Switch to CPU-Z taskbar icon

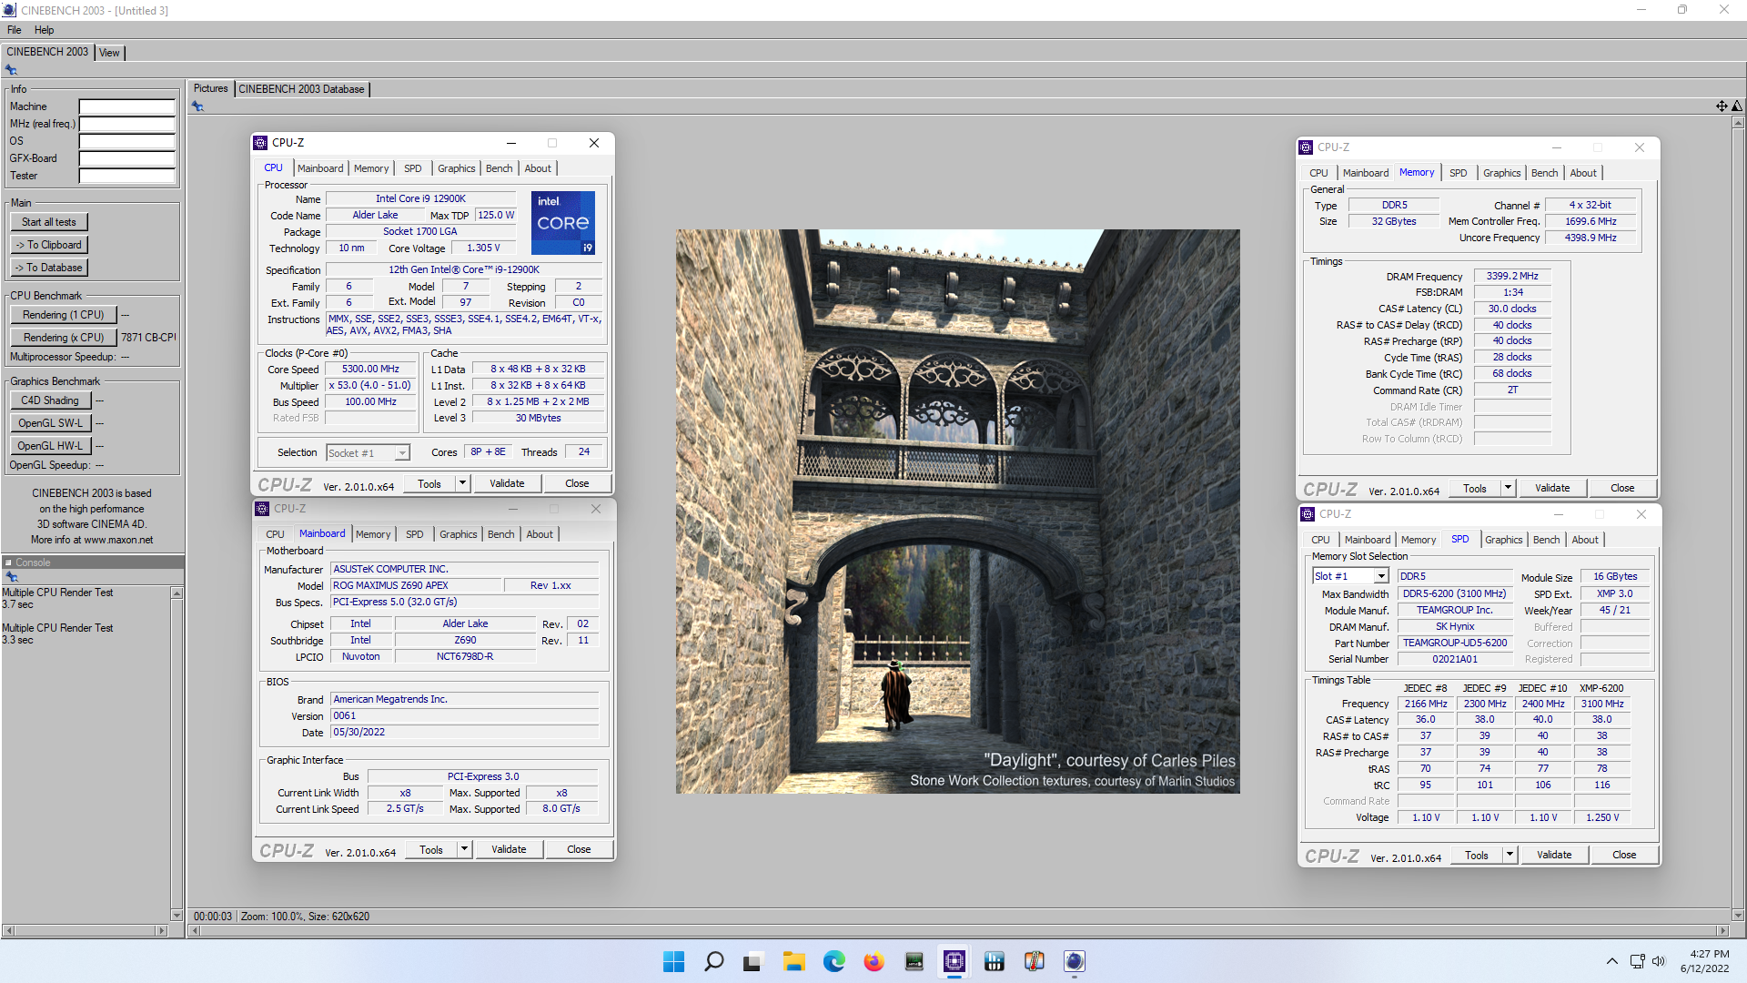click(954, 961)
